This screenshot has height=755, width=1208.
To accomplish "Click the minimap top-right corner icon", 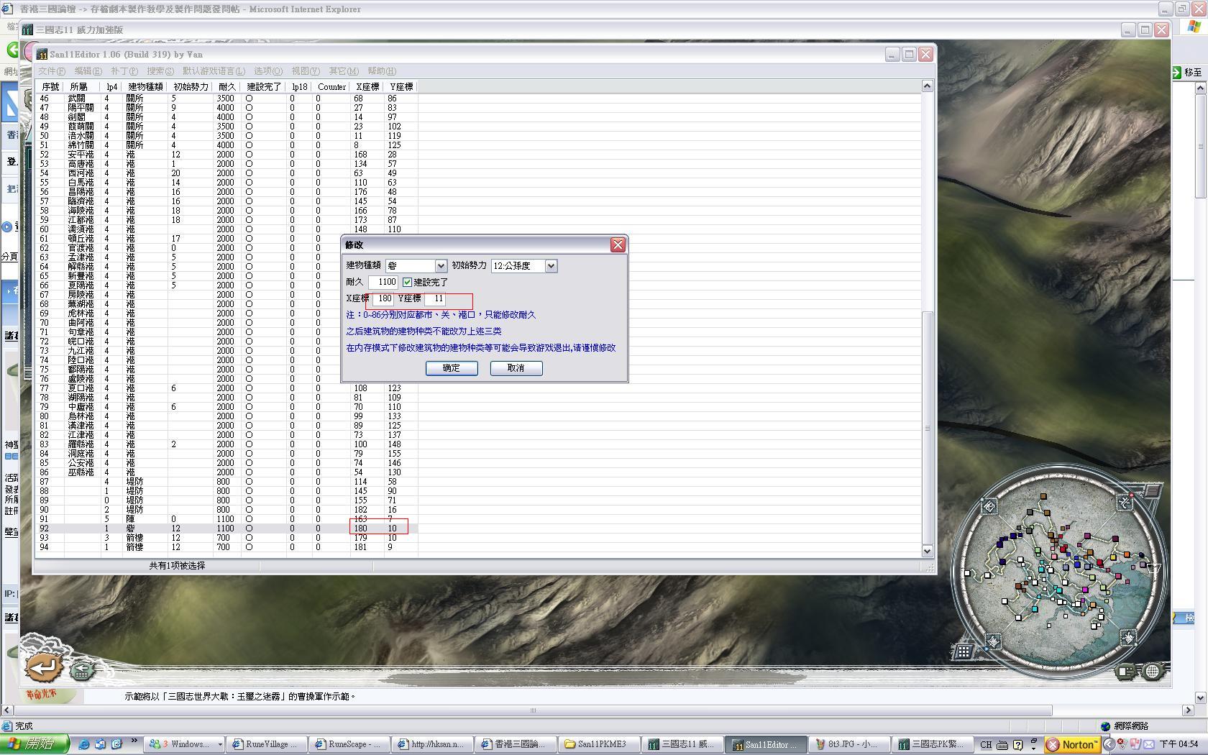I will click(1125, 503).
